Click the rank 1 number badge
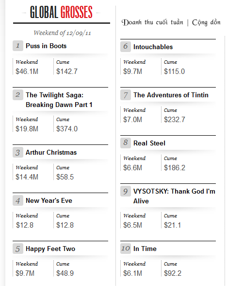Viewport: 227px width, 286px height. [x=18, y=46]
